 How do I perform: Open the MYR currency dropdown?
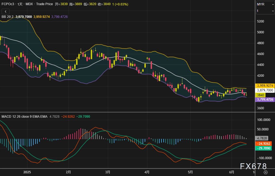(265, 4)
